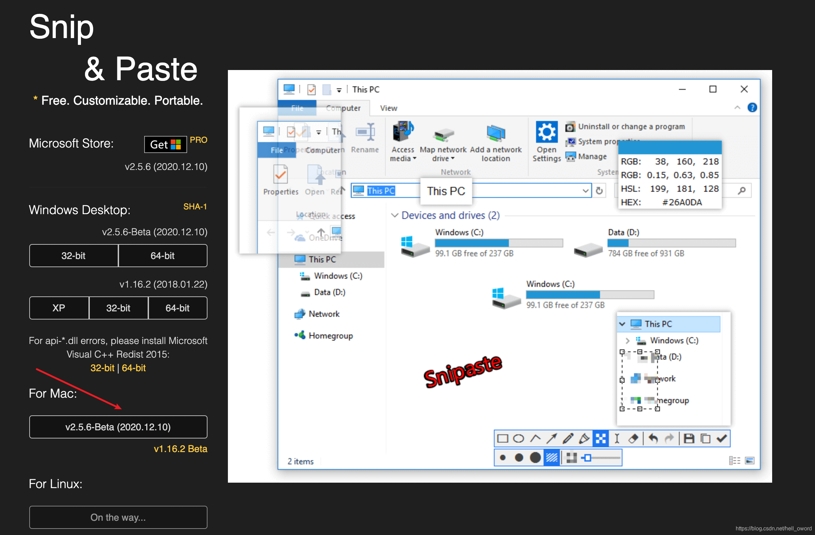Click the copy to clipboard icon
Screen dimensions: 815x535
tap(705, 438)
